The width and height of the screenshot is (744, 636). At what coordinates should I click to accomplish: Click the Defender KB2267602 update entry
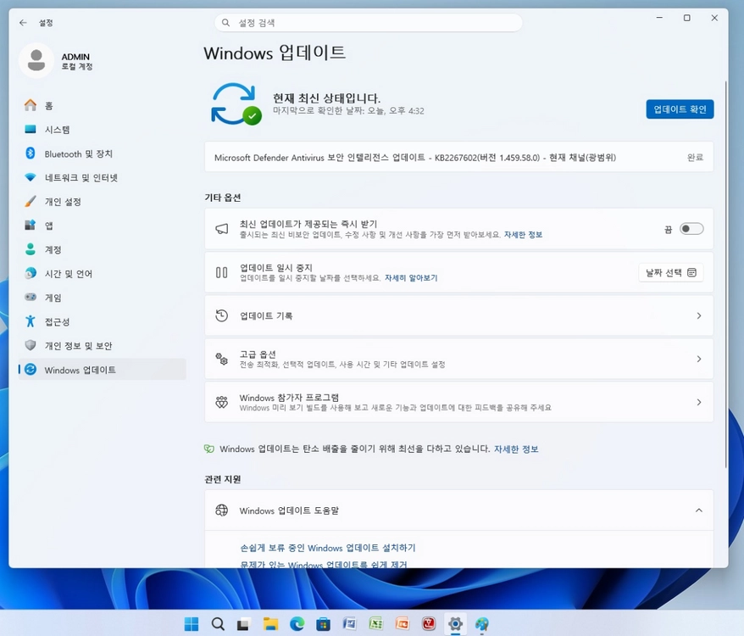tap(458, 157)
